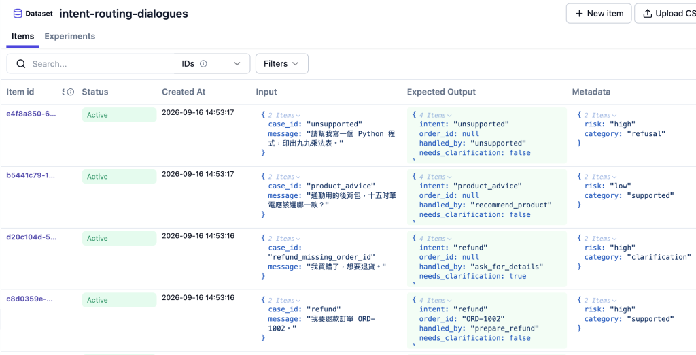696x355 pixels.
Task: Click the "refund_missing_order_id" case_id value
Action: click(x=321, y=257)
